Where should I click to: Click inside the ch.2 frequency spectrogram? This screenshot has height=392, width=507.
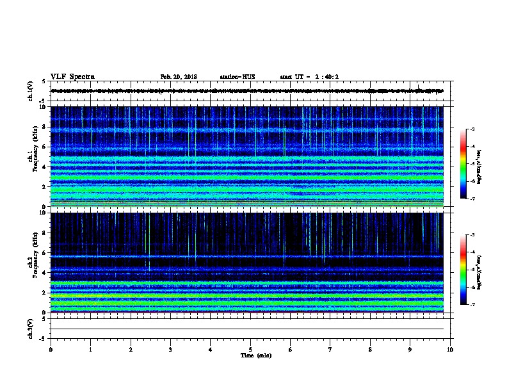coord(247,263)
